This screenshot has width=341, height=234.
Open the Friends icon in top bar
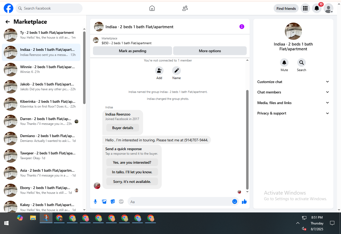[x=185, y=8]
